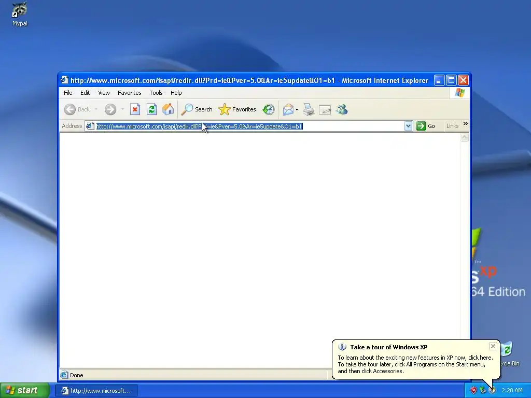Image resolution: width=531 pixels, height=398 pixels.
Task: Go to the Home page icon
Action: pos(168,109)
